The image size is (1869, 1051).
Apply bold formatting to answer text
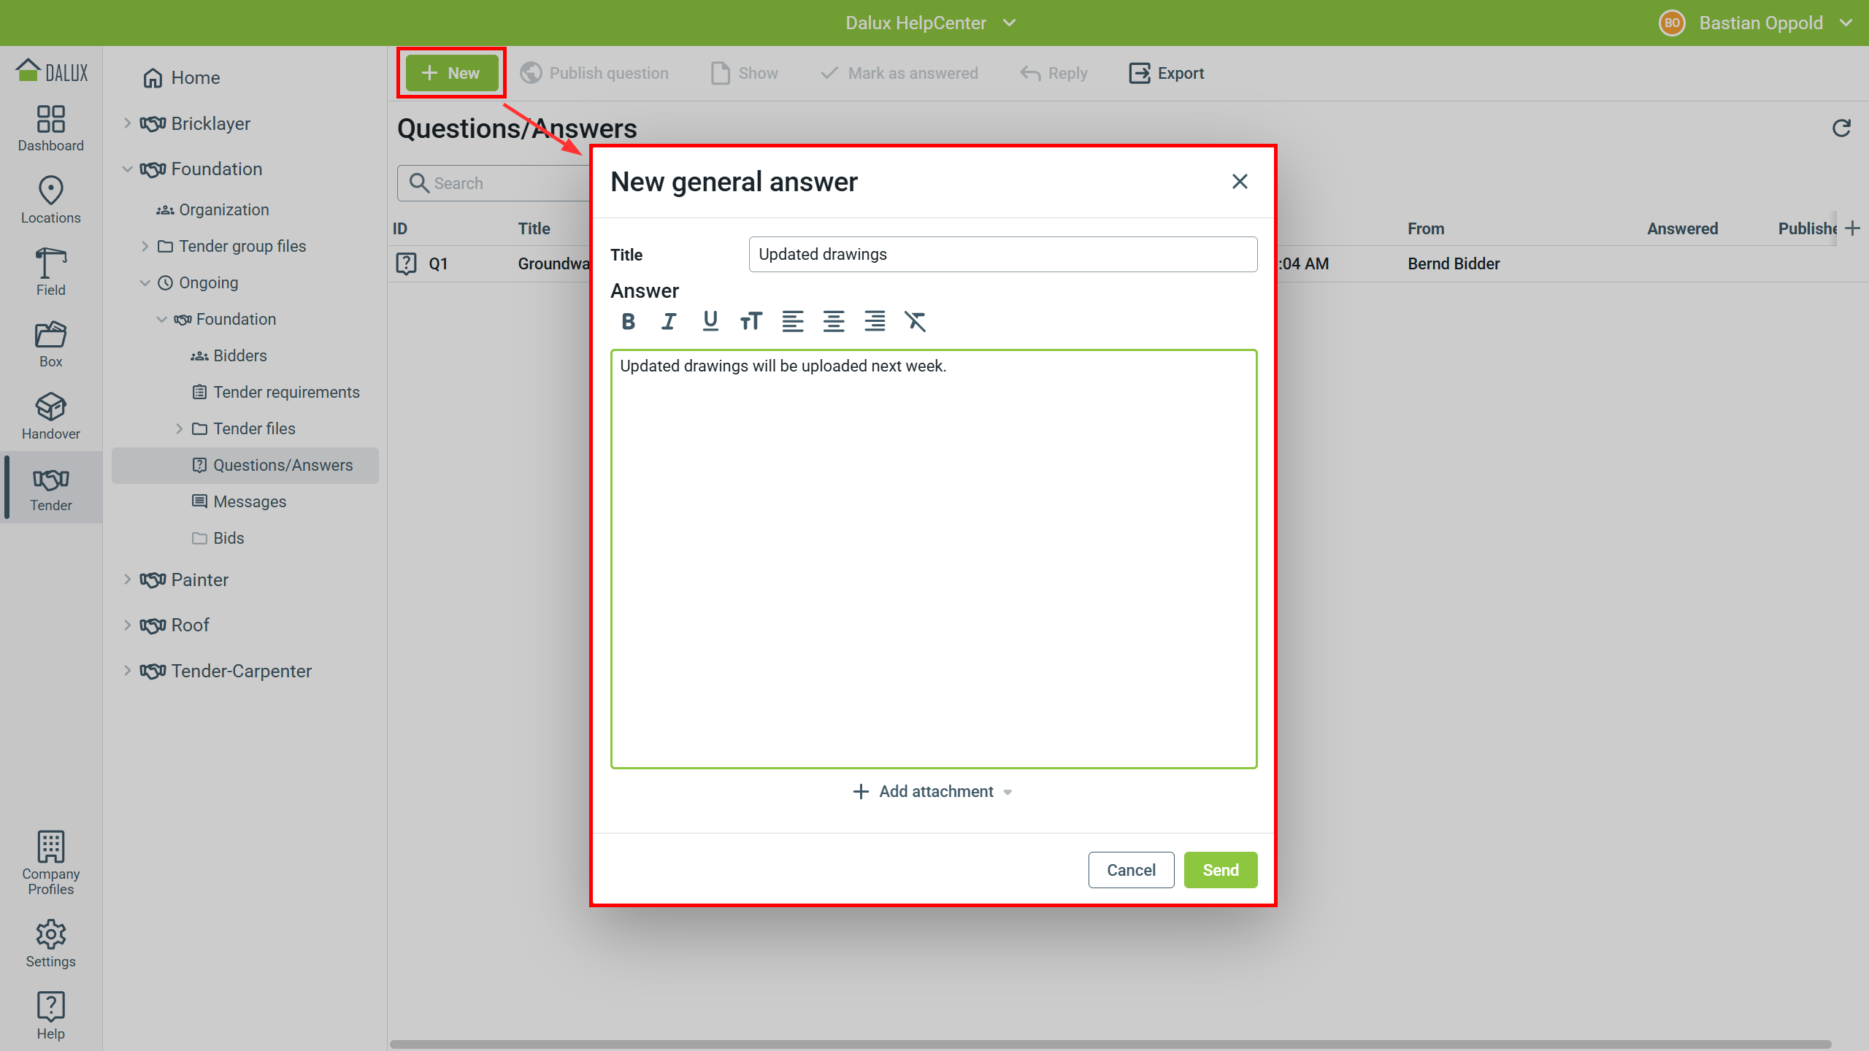click(x=628, y=321)
